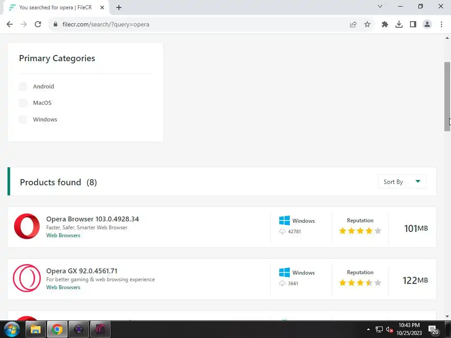The height and width of the screenshot is (338, 451).
Task: Click the network tray icon
Action: (379, 329)
